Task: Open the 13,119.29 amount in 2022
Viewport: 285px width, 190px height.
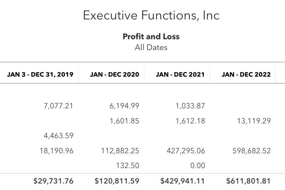Action: click(254, 121)
